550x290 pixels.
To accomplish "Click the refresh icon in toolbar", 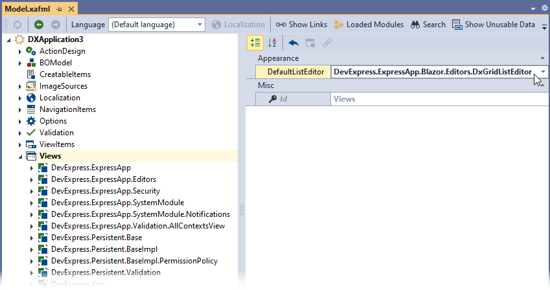I will click(17, 25).
